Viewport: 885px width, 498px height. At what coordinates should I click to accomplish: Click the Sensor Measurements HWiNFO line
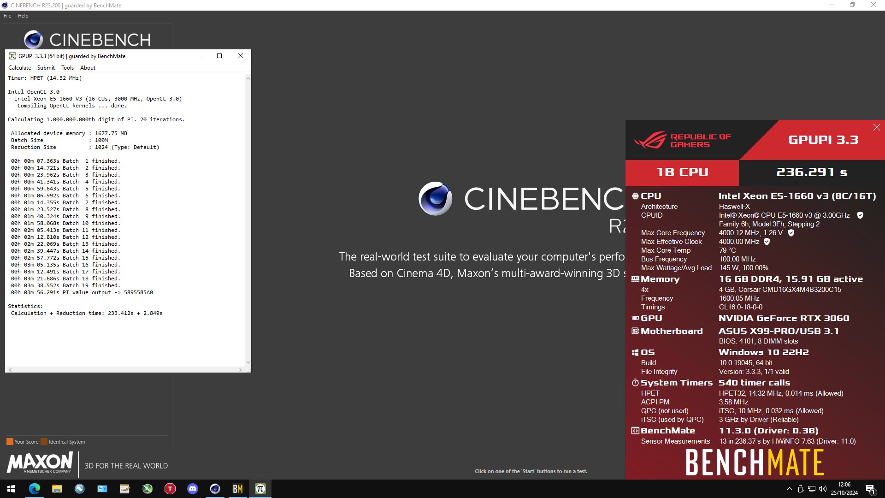pyautogui.click(x=748, y=441)
